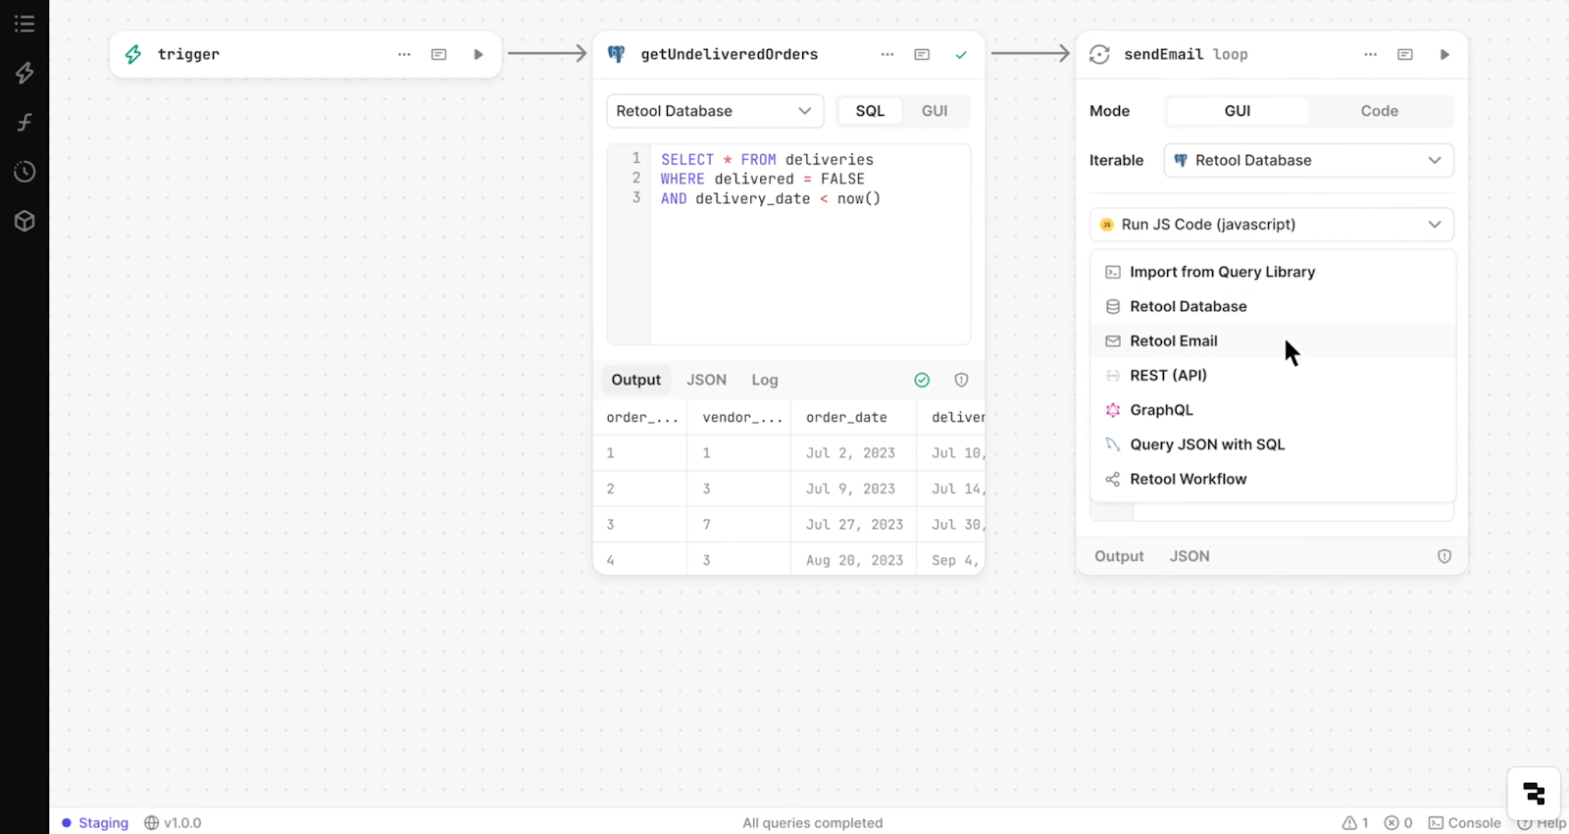Select Import from Query Library option

click(x=1273, y=272)
